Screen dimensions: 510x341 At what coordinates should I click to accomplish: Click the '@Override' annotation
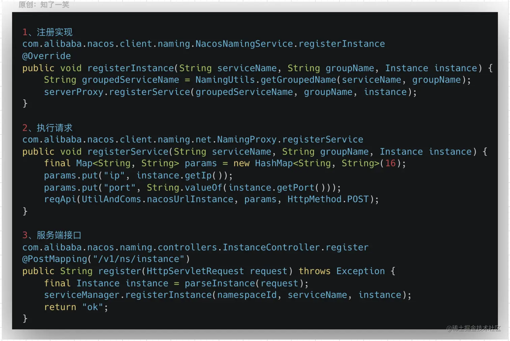tap(47, 56)
